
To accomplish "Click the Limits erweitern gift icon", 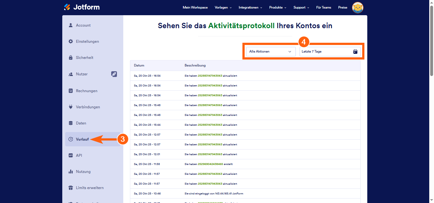I will pyautogui.click(x=71, y=187).
